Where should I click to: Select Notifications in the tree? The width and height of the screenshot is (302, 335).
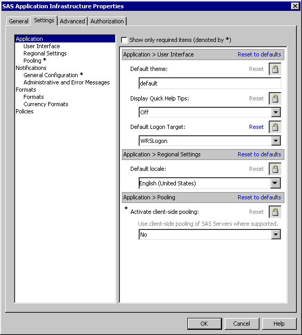pos(31,68)
